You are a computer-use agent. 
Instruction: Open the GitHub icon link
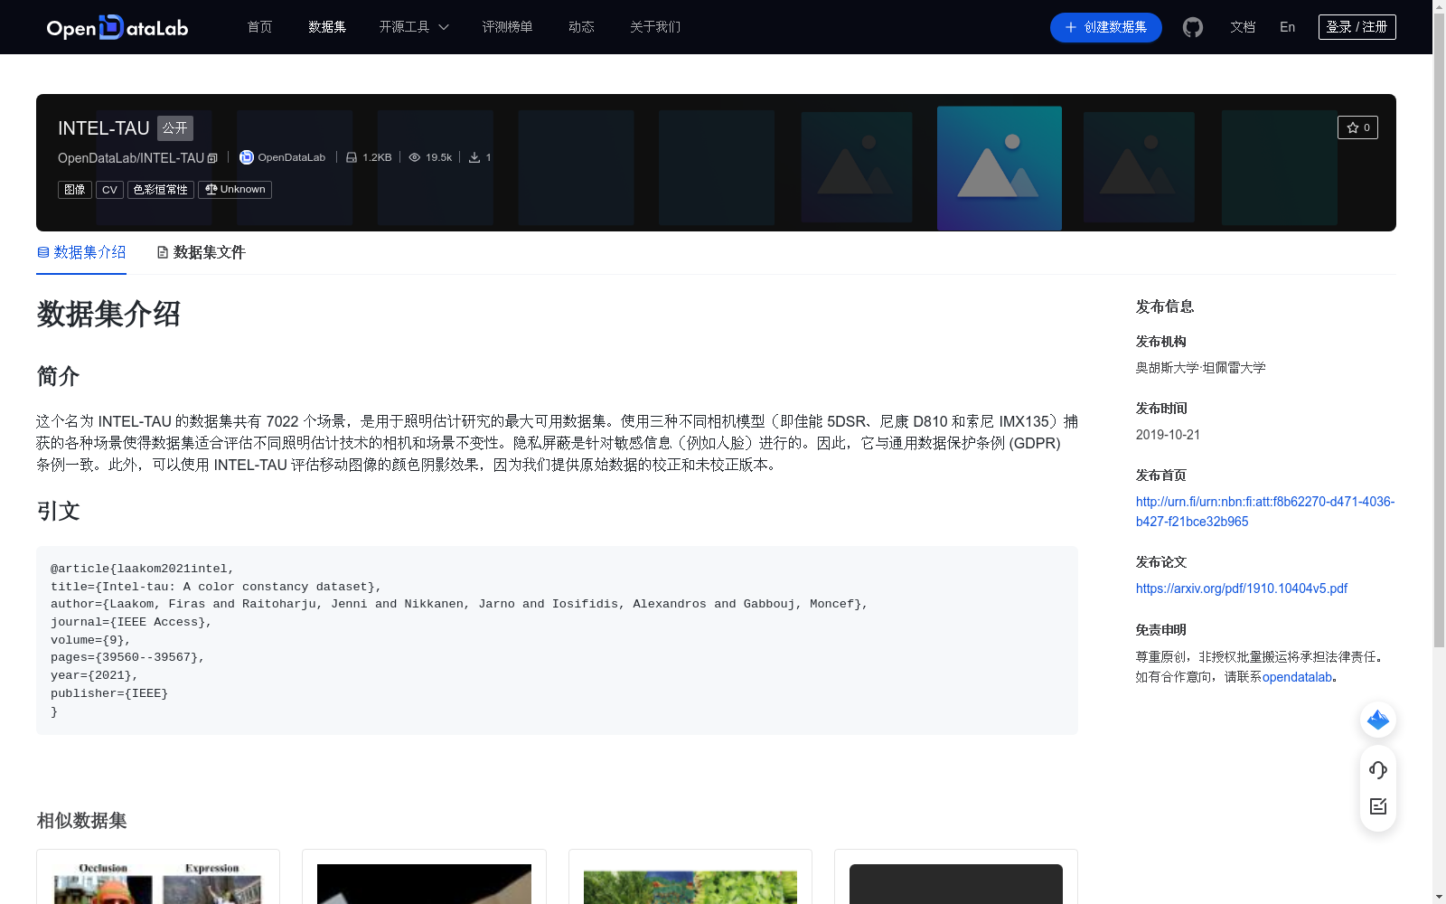point(1193,27)
